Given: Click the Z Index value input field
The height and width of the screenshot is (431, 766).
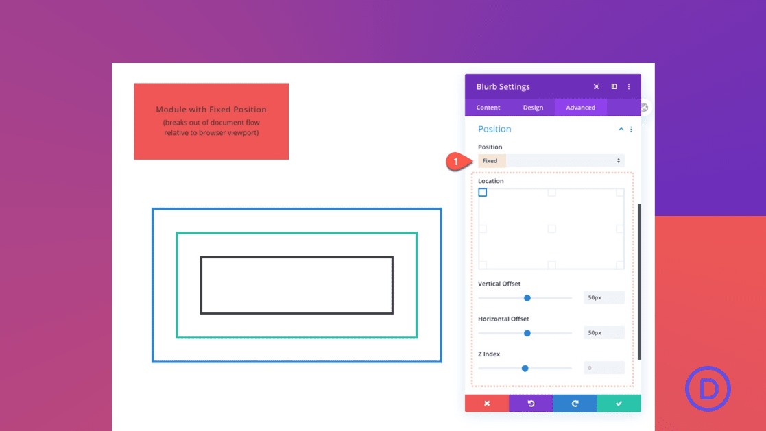Looking at the screenshot, I should [603, 368].
